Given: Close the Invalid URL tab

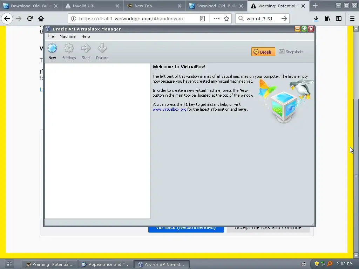Looking at the screenshot, I should (x=117, y=6).
